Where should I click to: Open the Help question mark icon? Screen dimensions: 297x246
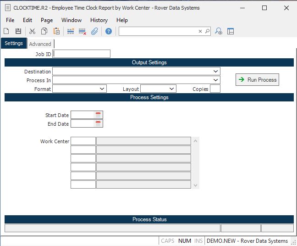[x=109, y=31]
